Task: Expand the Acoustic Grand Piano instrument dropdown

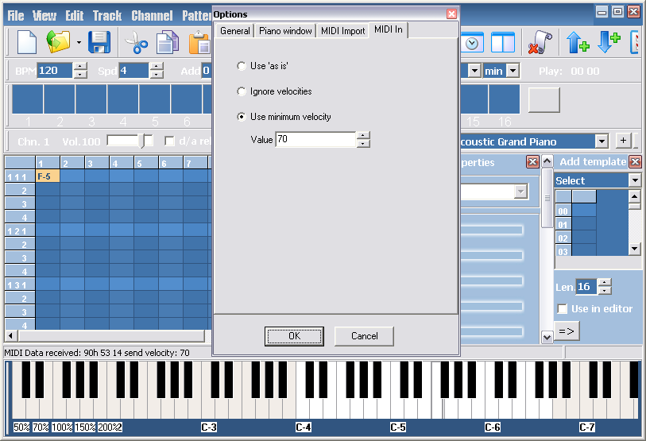Action: (x=602, y=141)
